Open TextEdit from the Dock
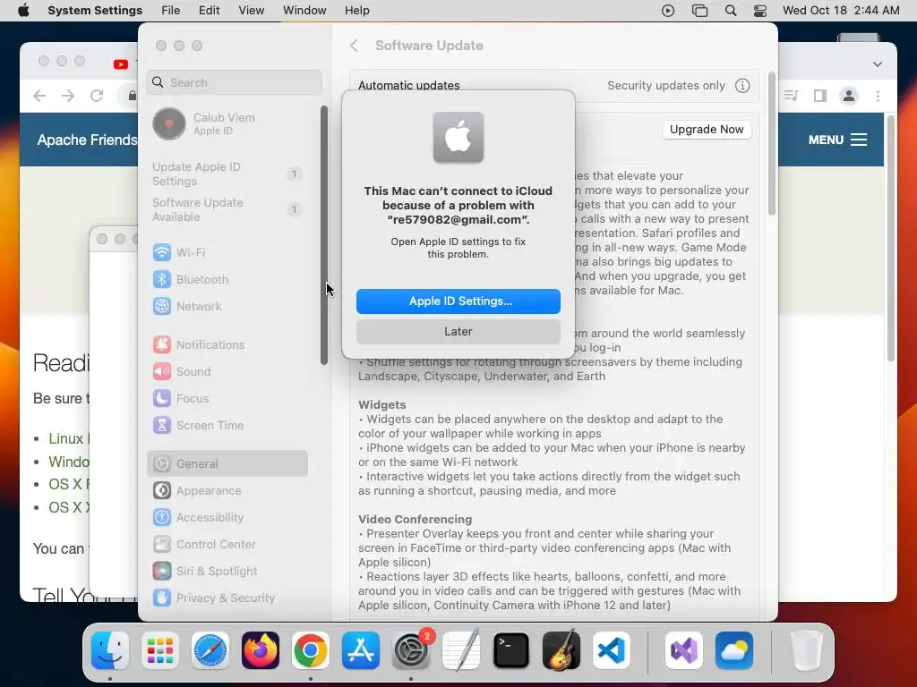The height and width of the screenshot is (687, 917). point(461,650)
